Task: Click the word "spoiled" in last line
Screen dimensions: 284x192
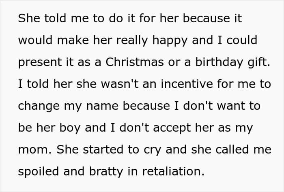Action: (x=39, y=172)
